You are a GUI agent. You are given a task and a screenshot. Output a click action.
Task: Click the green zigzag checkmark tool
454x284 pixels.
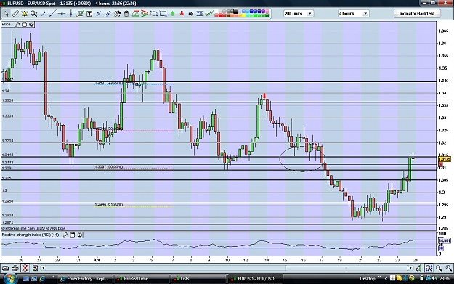tap(209, 14)
